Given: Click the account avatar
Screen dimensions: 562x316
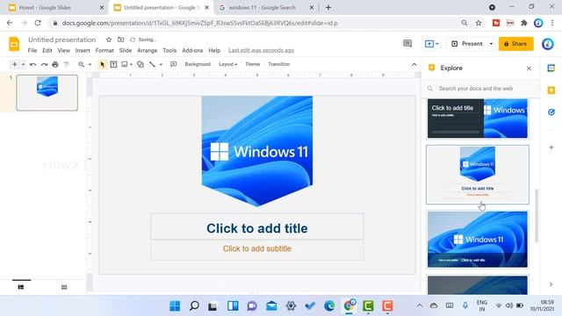Looking at the screenshot, I should coord(547,44).
